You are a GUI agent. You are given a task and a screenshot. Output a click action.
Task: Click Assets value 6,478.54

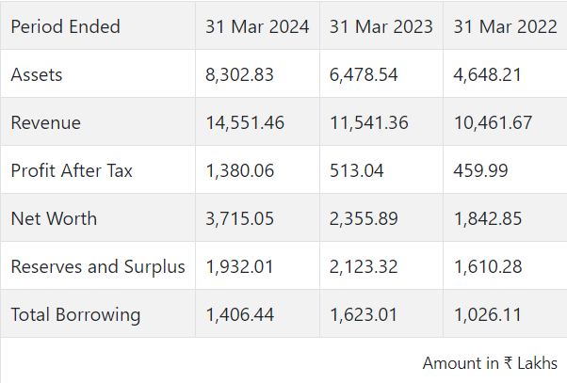[x=364, y=74]
